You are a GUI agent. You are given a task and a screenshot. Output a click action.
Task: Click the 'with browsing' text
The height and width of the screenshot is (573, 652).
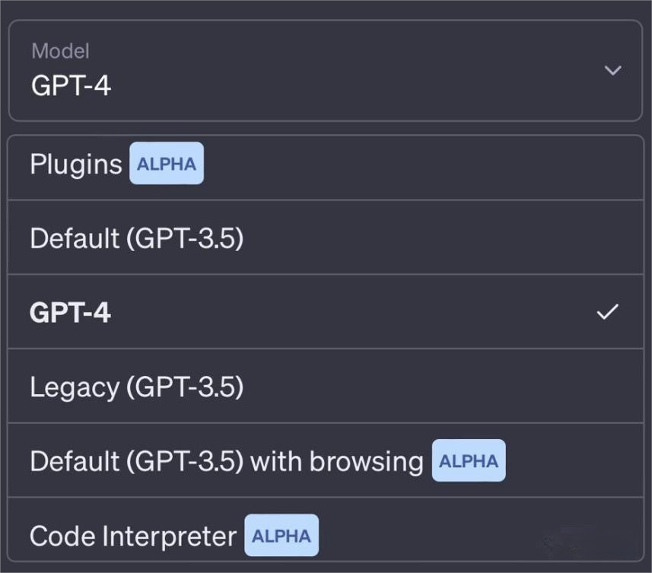tap(337, 461)
